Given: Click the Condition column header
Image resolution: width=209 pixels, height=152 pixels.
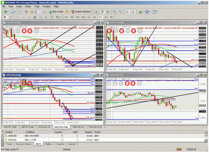Looking at the screenshot, I should coord(36,132).
